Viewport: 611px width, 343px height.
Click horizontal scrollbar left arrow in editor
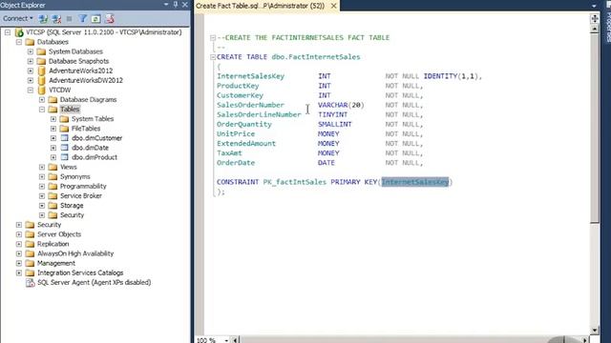(x=235, y=340)
